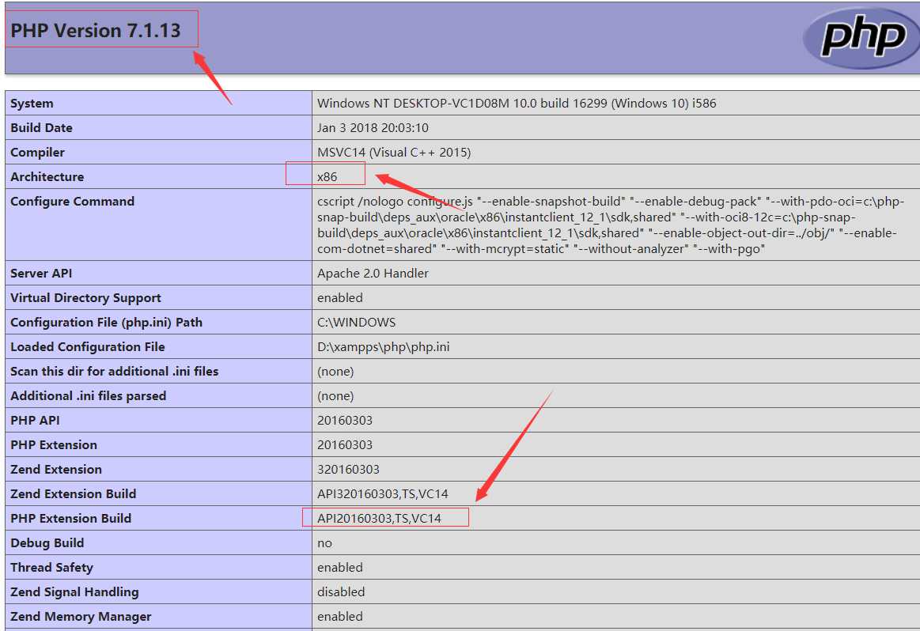Select the C:\WINDOWS path value
The image size is (920, 631).
click(356, 323)
